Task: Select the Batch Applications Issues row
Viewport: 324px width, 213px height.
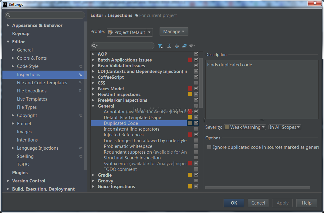Action: (145, 60)
